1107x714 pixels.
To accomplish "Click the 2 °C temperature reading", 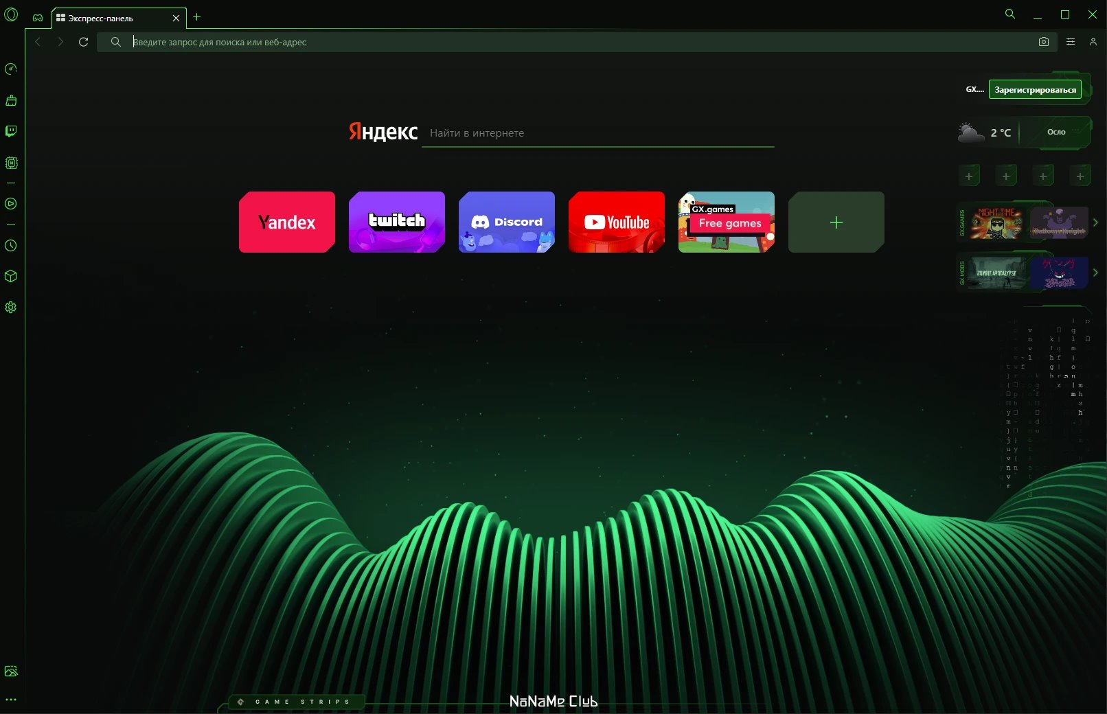I will click(1001, 133).
